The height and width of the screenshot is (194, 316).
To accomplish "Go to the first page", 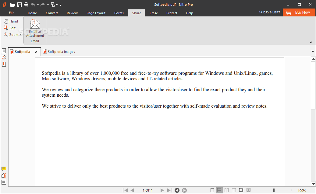I will (125, 190).
